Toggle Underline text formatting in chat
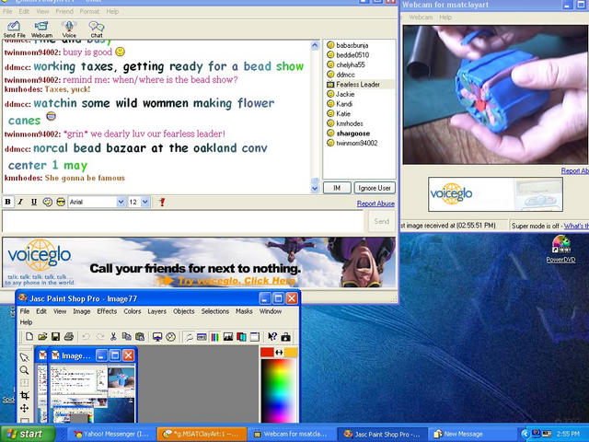589x442 pixels. pyautogui.click(x=34, y=203)
